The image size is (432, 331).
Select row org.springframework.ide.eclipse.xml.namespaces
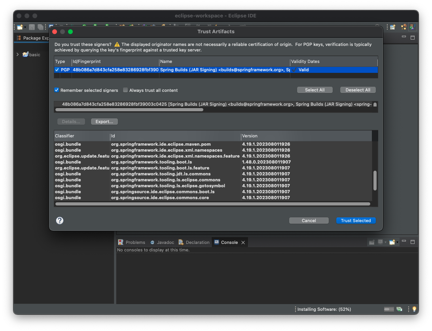click(x=213, y=150)
